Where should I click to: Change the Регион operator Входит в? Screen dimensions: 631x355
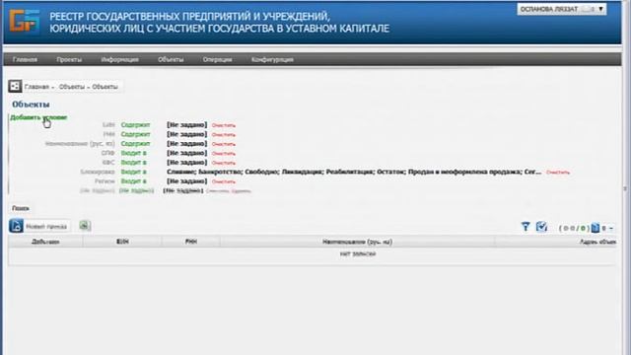(x=134, y=181)
